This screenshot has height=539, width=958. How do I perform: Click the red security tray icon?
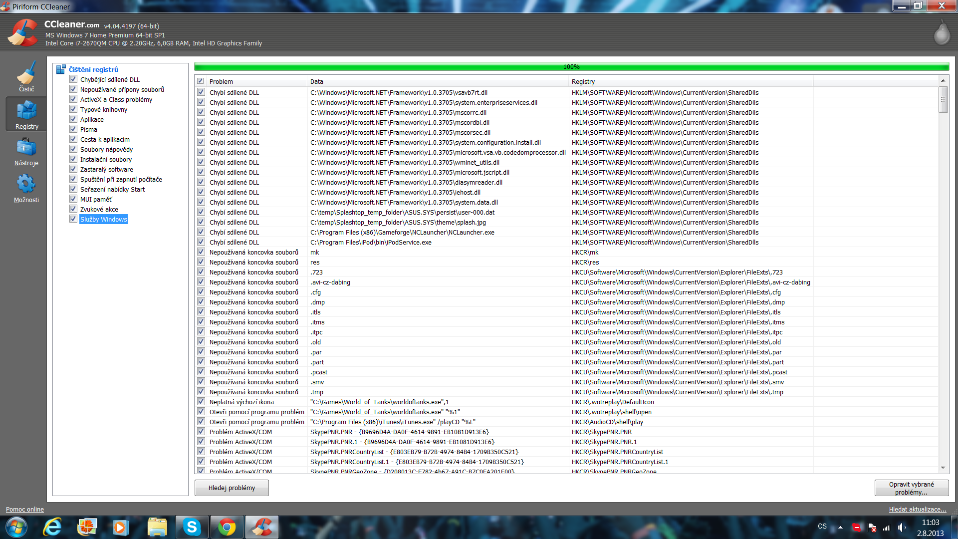(x=857, y=528)
